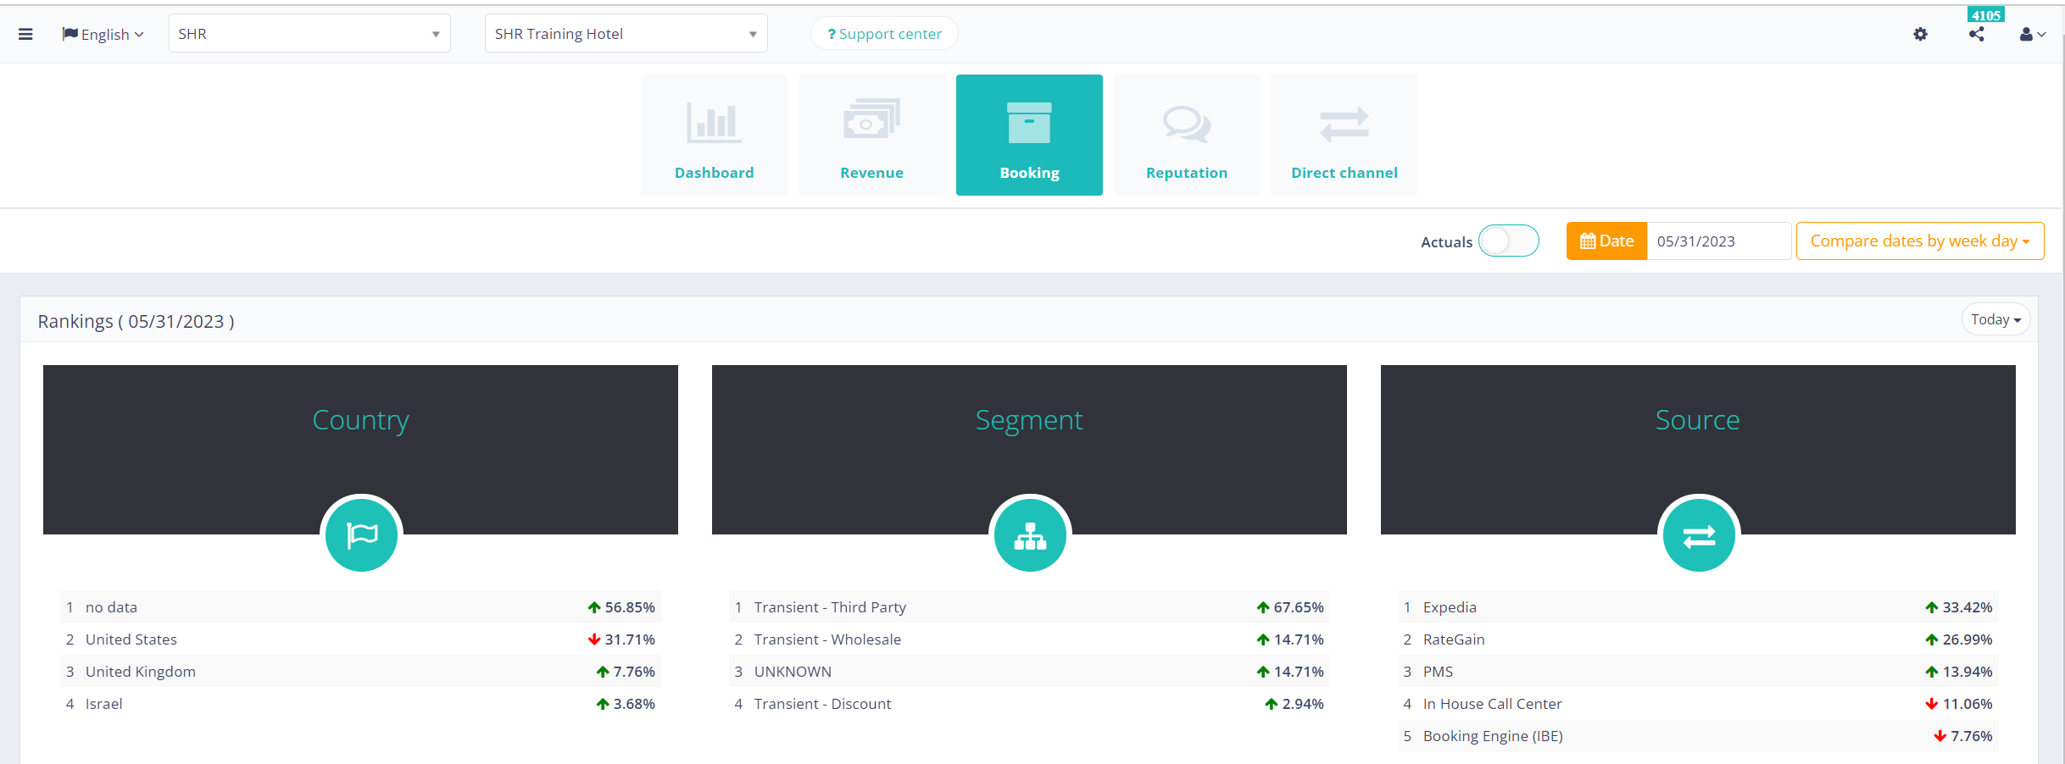Select the Expedia source row
The width and height of the screenshot is (2065, 764).
click(1698, 607)
